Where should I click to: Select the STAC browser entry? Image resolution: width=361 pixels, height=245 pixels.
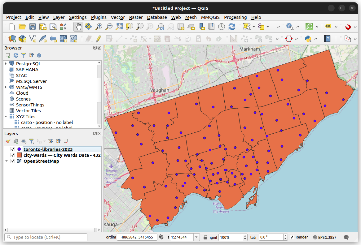[x=21, y=75]
